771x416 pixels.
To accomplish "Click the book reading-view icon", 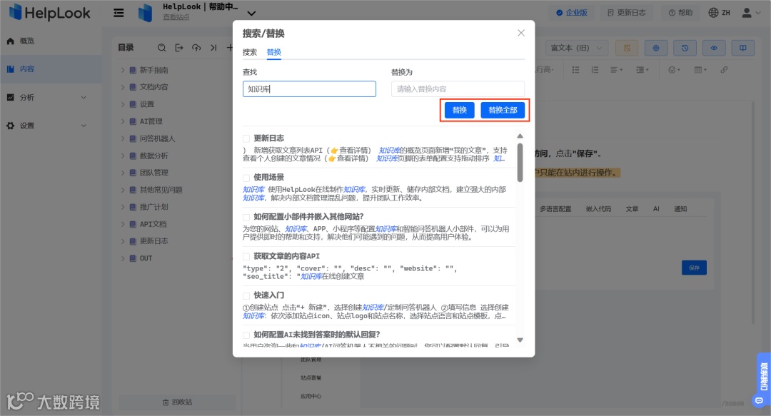I will click(743, 47).
